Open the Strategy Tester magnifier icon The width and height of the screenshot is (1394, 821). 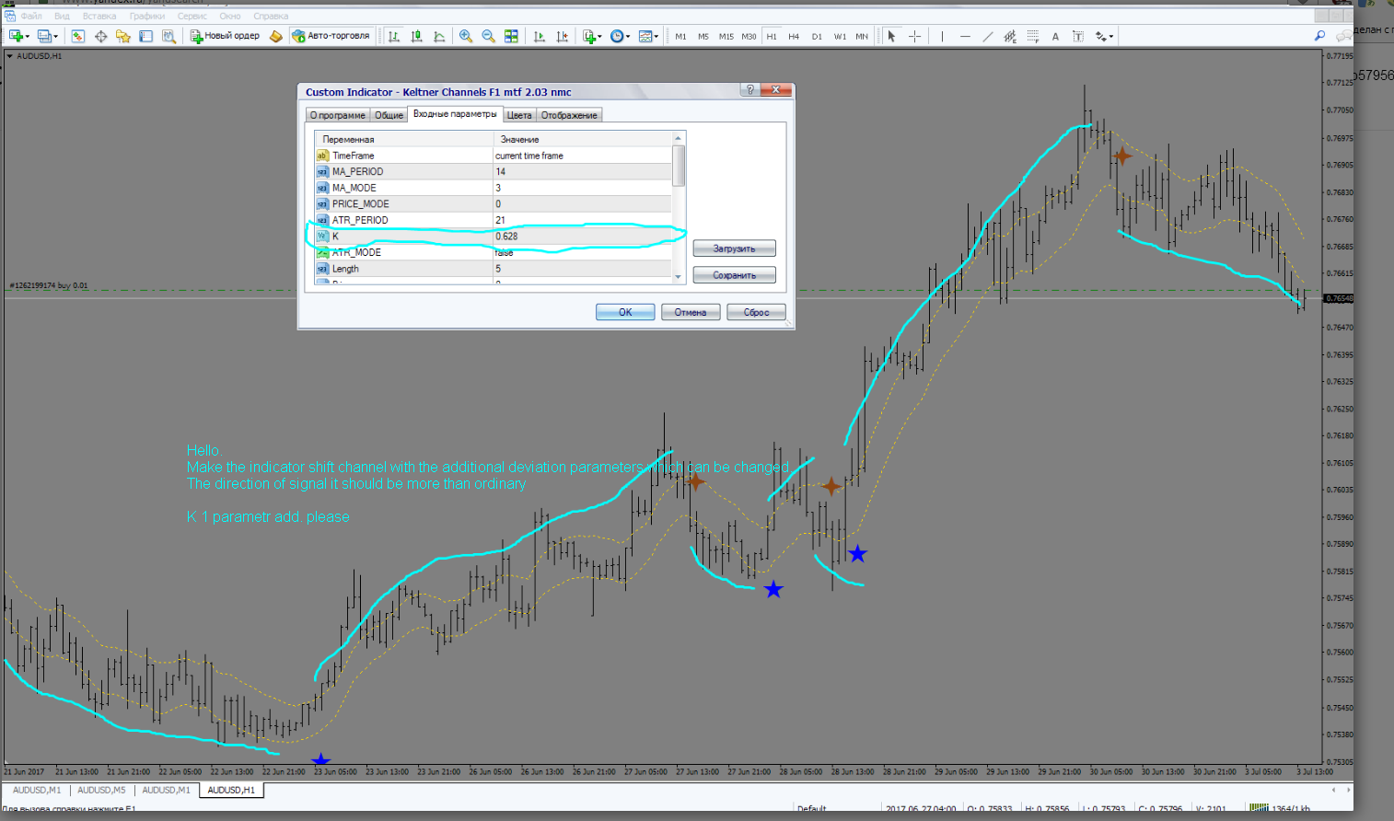168,36
